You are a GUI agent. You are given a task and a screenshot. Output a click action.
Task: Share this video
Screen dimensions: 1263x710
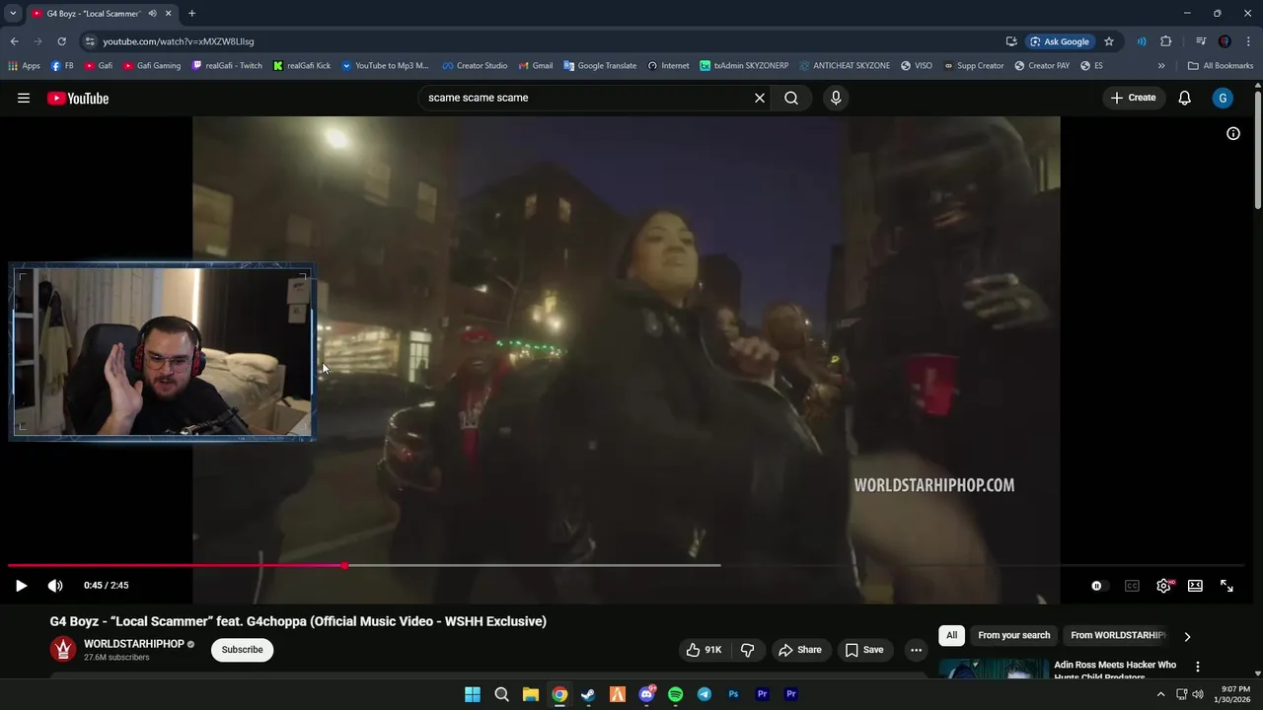pos(799,650)
